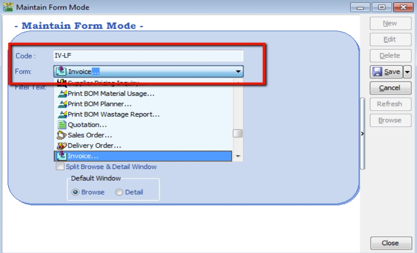Viewport: 417px width, 253px height.
Task: Click the Print BOM Material Usage icon
Action: [62, 93]
